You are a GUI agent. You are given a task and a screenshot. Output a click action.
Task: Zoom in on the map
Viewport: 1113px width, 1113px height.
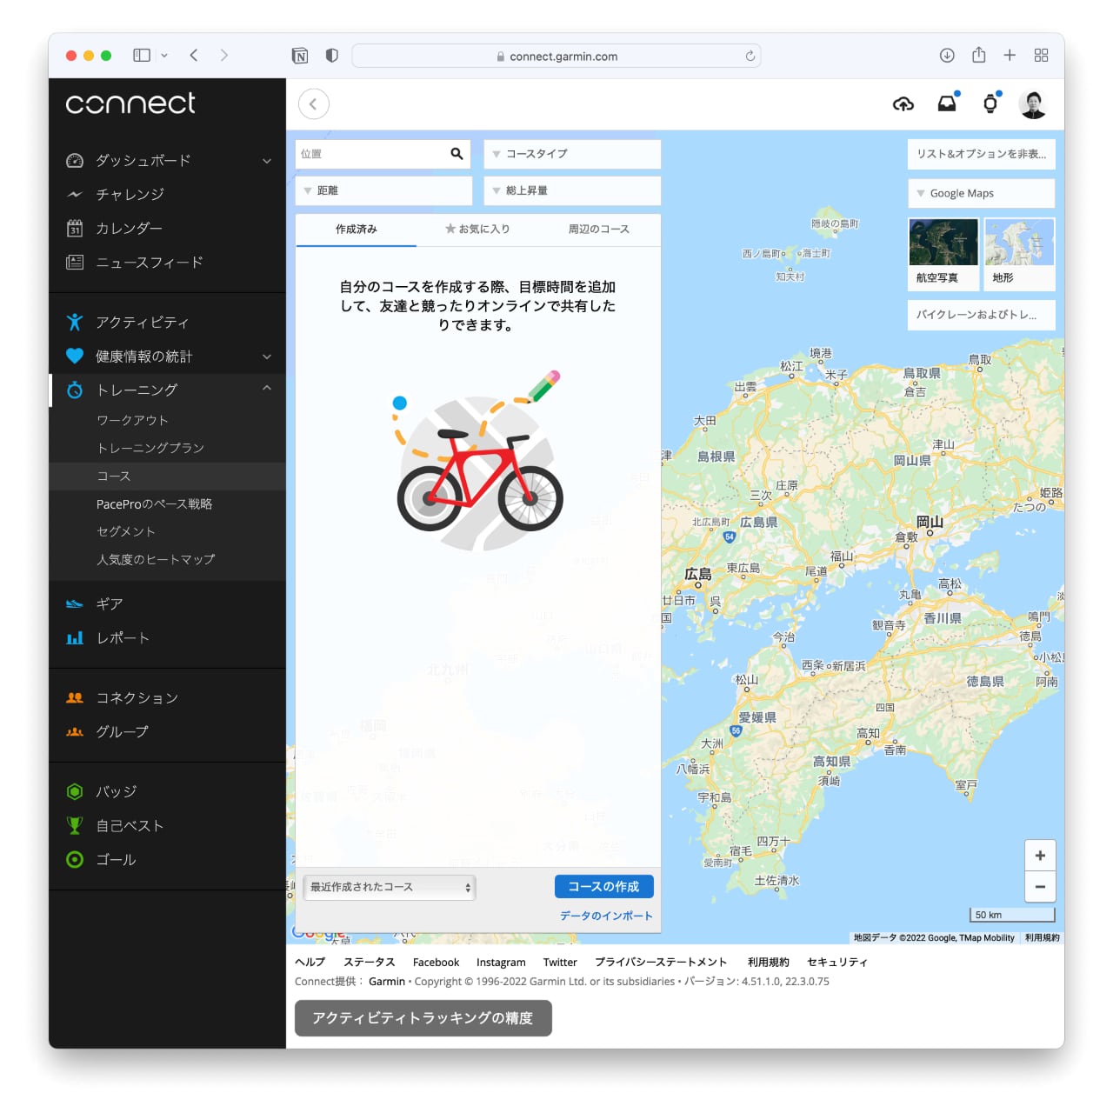pyautogui.click(x=1040, y=856)
